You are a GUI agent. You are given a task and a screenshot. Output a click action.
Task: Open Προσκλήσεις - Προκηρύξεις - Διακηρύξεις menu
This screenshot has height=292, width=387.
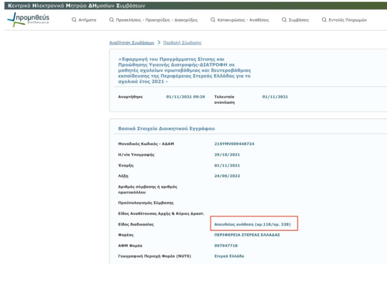[x=157, y=20]
